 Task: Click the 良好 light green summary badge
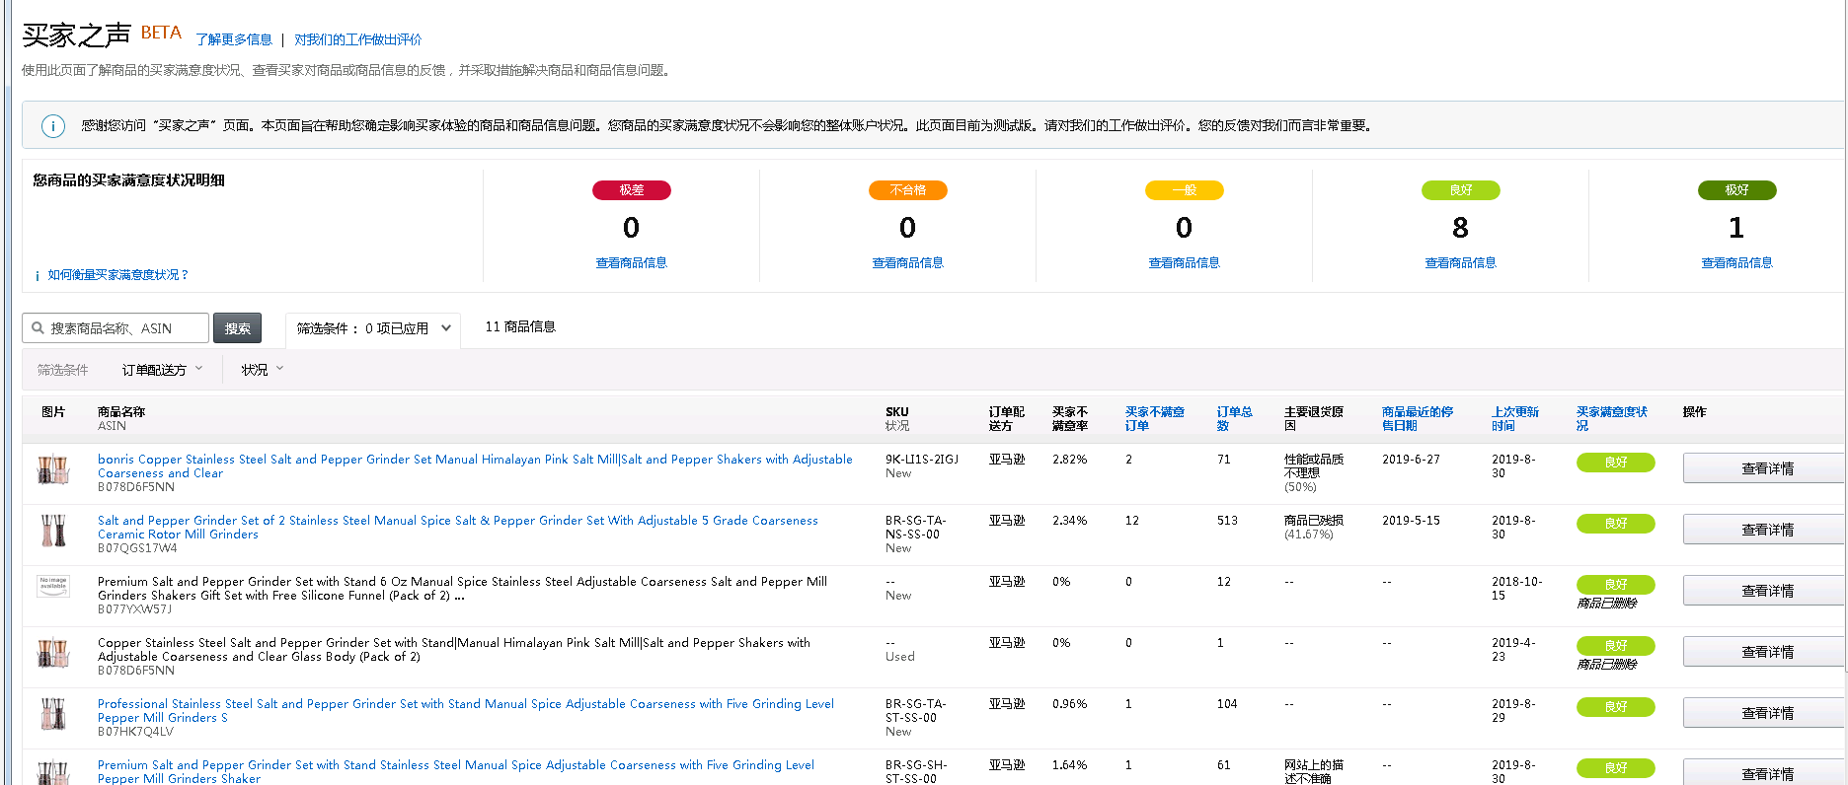tap(1461, 190)
